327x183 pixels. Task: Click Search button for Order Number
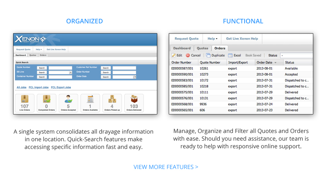point(106,73)
